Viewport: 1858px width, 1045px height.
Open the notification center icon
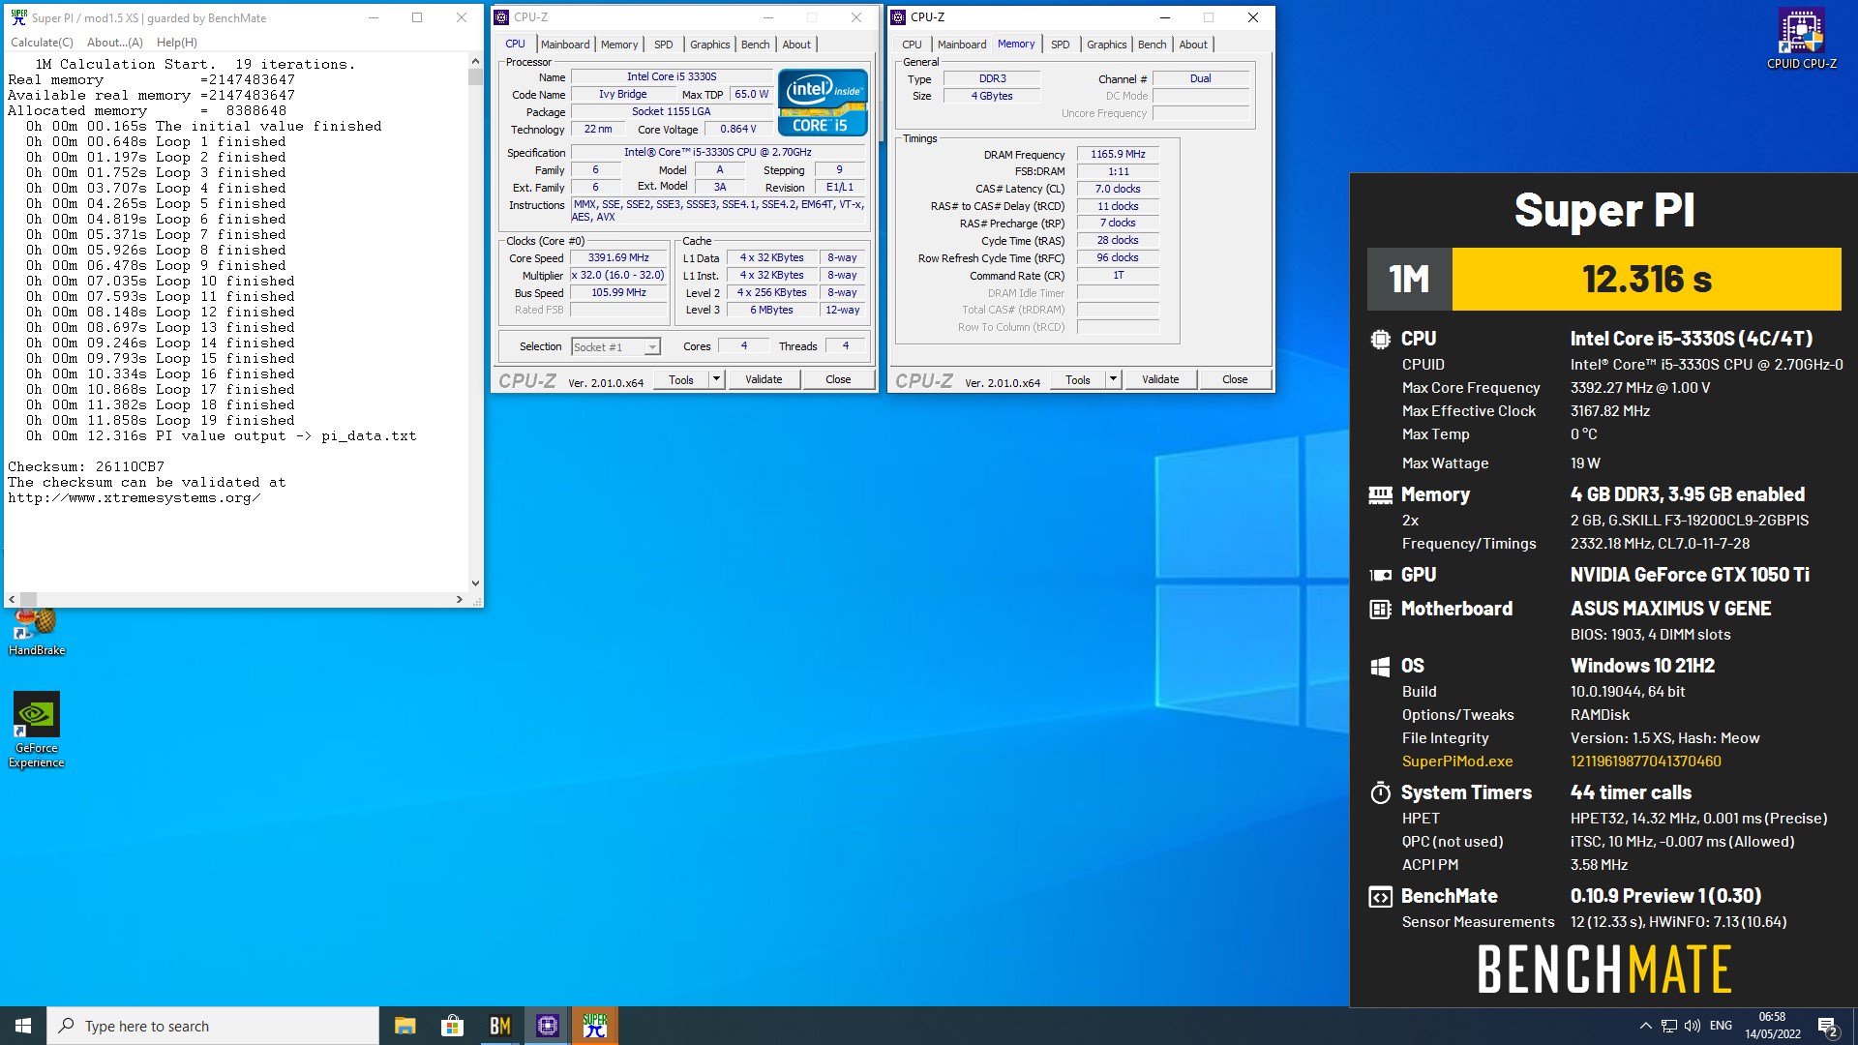[1828, 1026]
